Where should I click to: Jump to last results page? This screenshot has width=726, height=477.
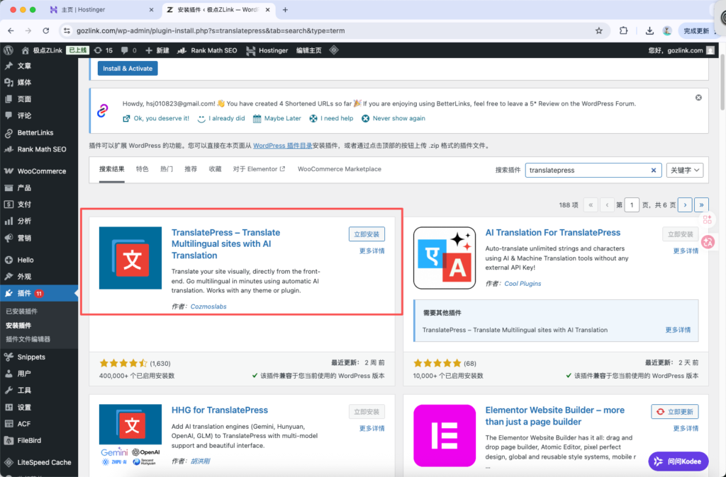701,205
